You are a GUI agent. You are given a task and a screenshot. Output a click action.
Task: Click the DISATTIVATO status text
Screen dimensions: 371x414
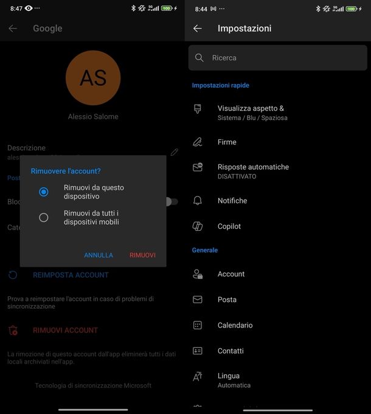(x=237, y=177)
